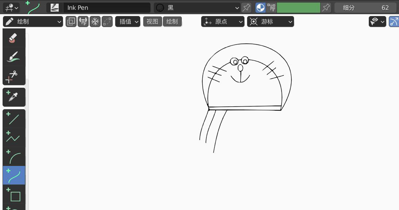Select the Box drawing tool
The image size is (399, 210).
click(14, 194)
